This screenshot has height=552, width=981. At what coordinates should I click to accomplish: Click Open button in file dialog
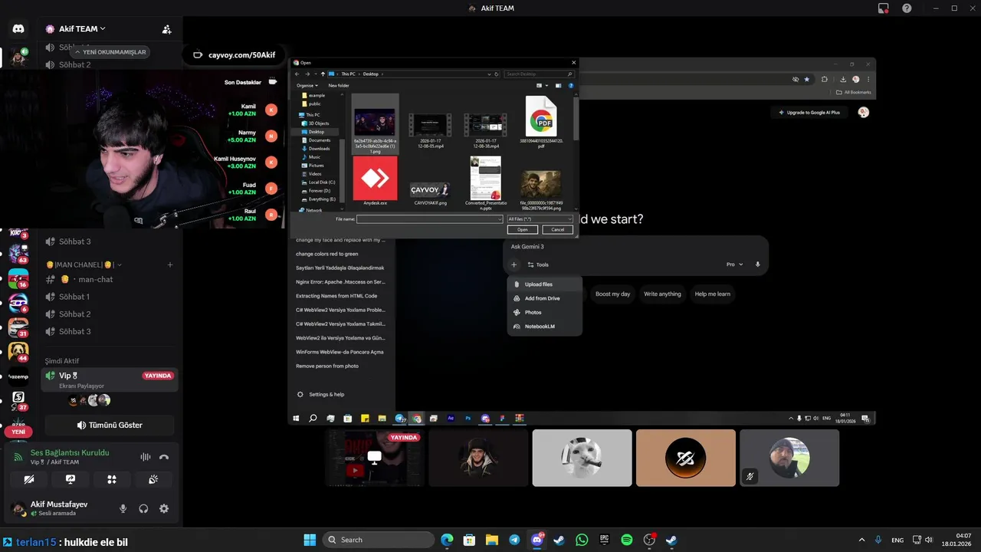(x=522, y=229)
